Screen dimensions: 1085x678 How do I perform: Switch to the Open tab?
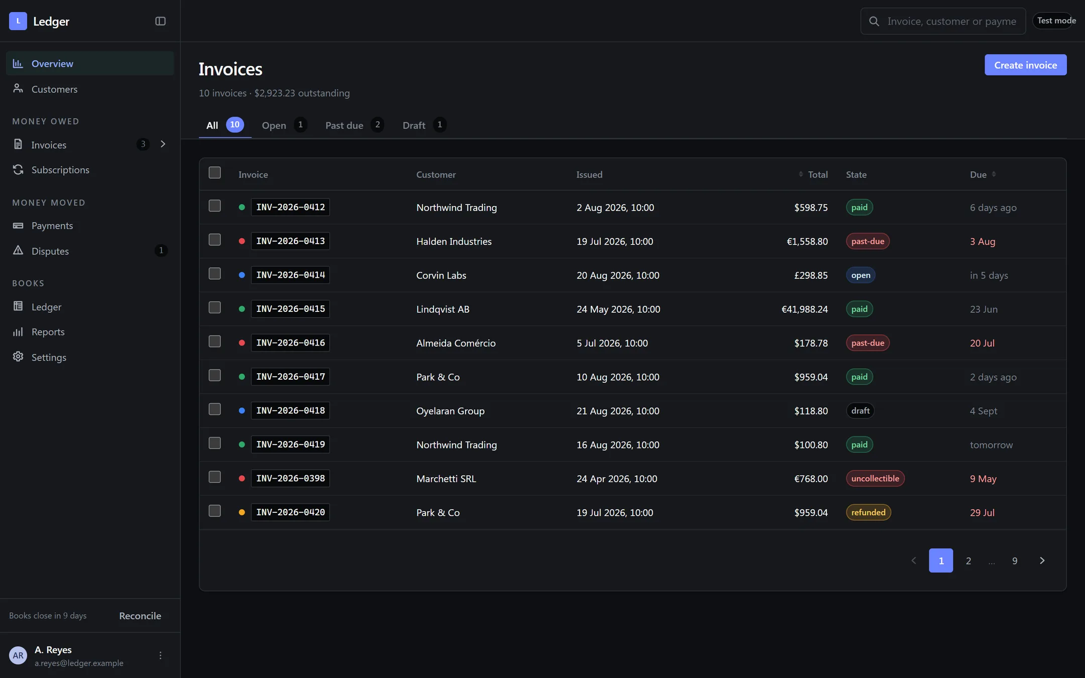click(284, 125)
